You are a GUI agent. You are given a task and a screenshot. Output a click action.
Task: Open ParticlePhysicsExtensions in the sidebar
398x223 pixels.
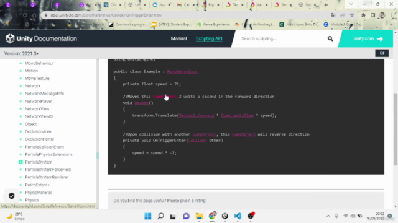point(49,154)
